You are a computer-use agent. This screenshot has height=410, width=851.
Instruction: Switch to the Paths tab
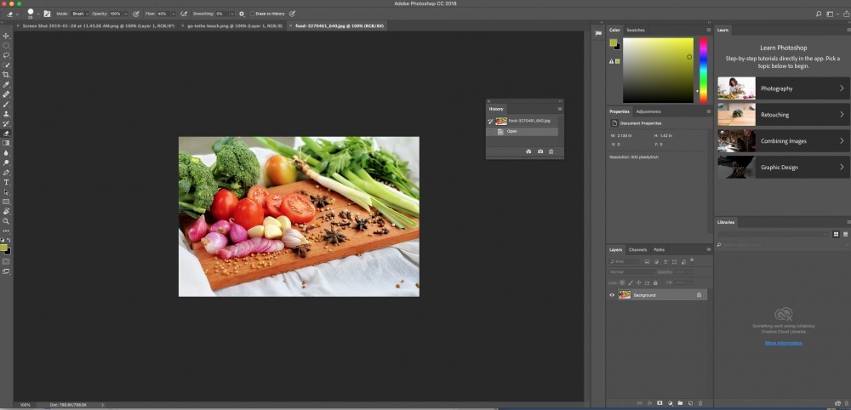pos(659,249)
